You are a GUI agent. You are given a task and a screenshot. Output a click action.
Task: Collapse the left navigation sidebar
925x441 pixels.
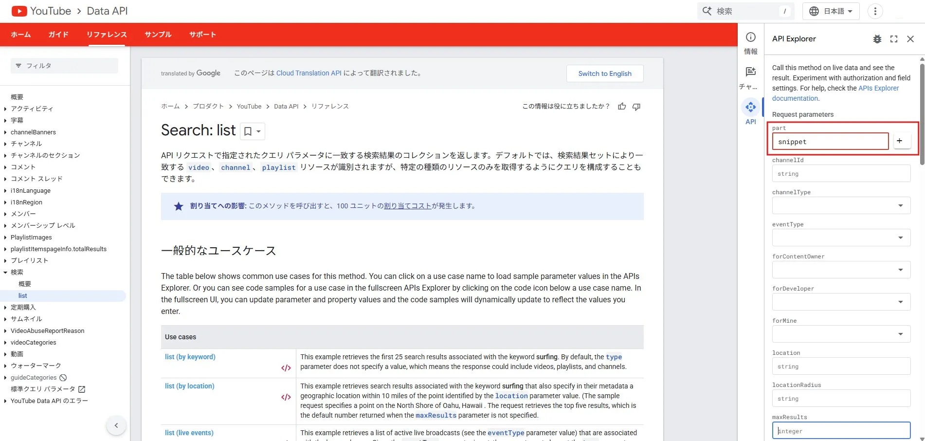116,425
